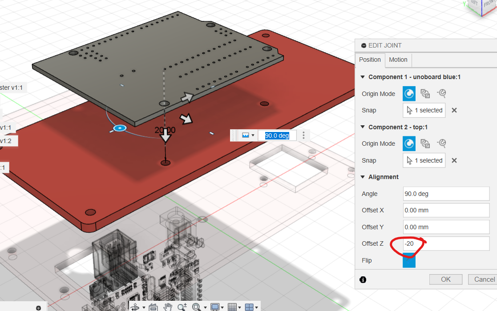Screen dimensions: 497x311
Task: Activate the Pan hand tool
Action: tap(168, 307)
